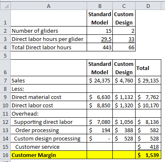Click 'Order processing' label
Viewport: 165px width, 162px height.
tap(49, 130)
